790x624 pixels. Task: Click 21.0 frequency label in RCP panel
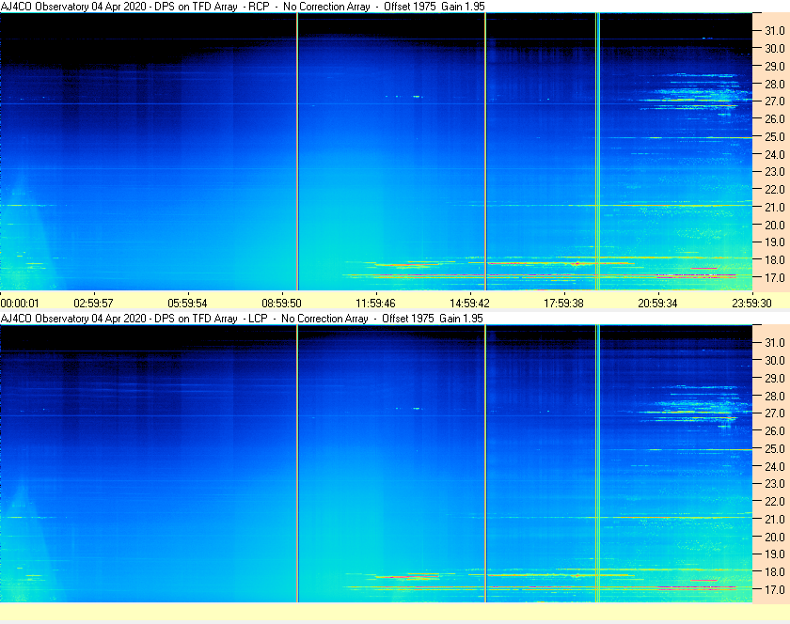775,207
